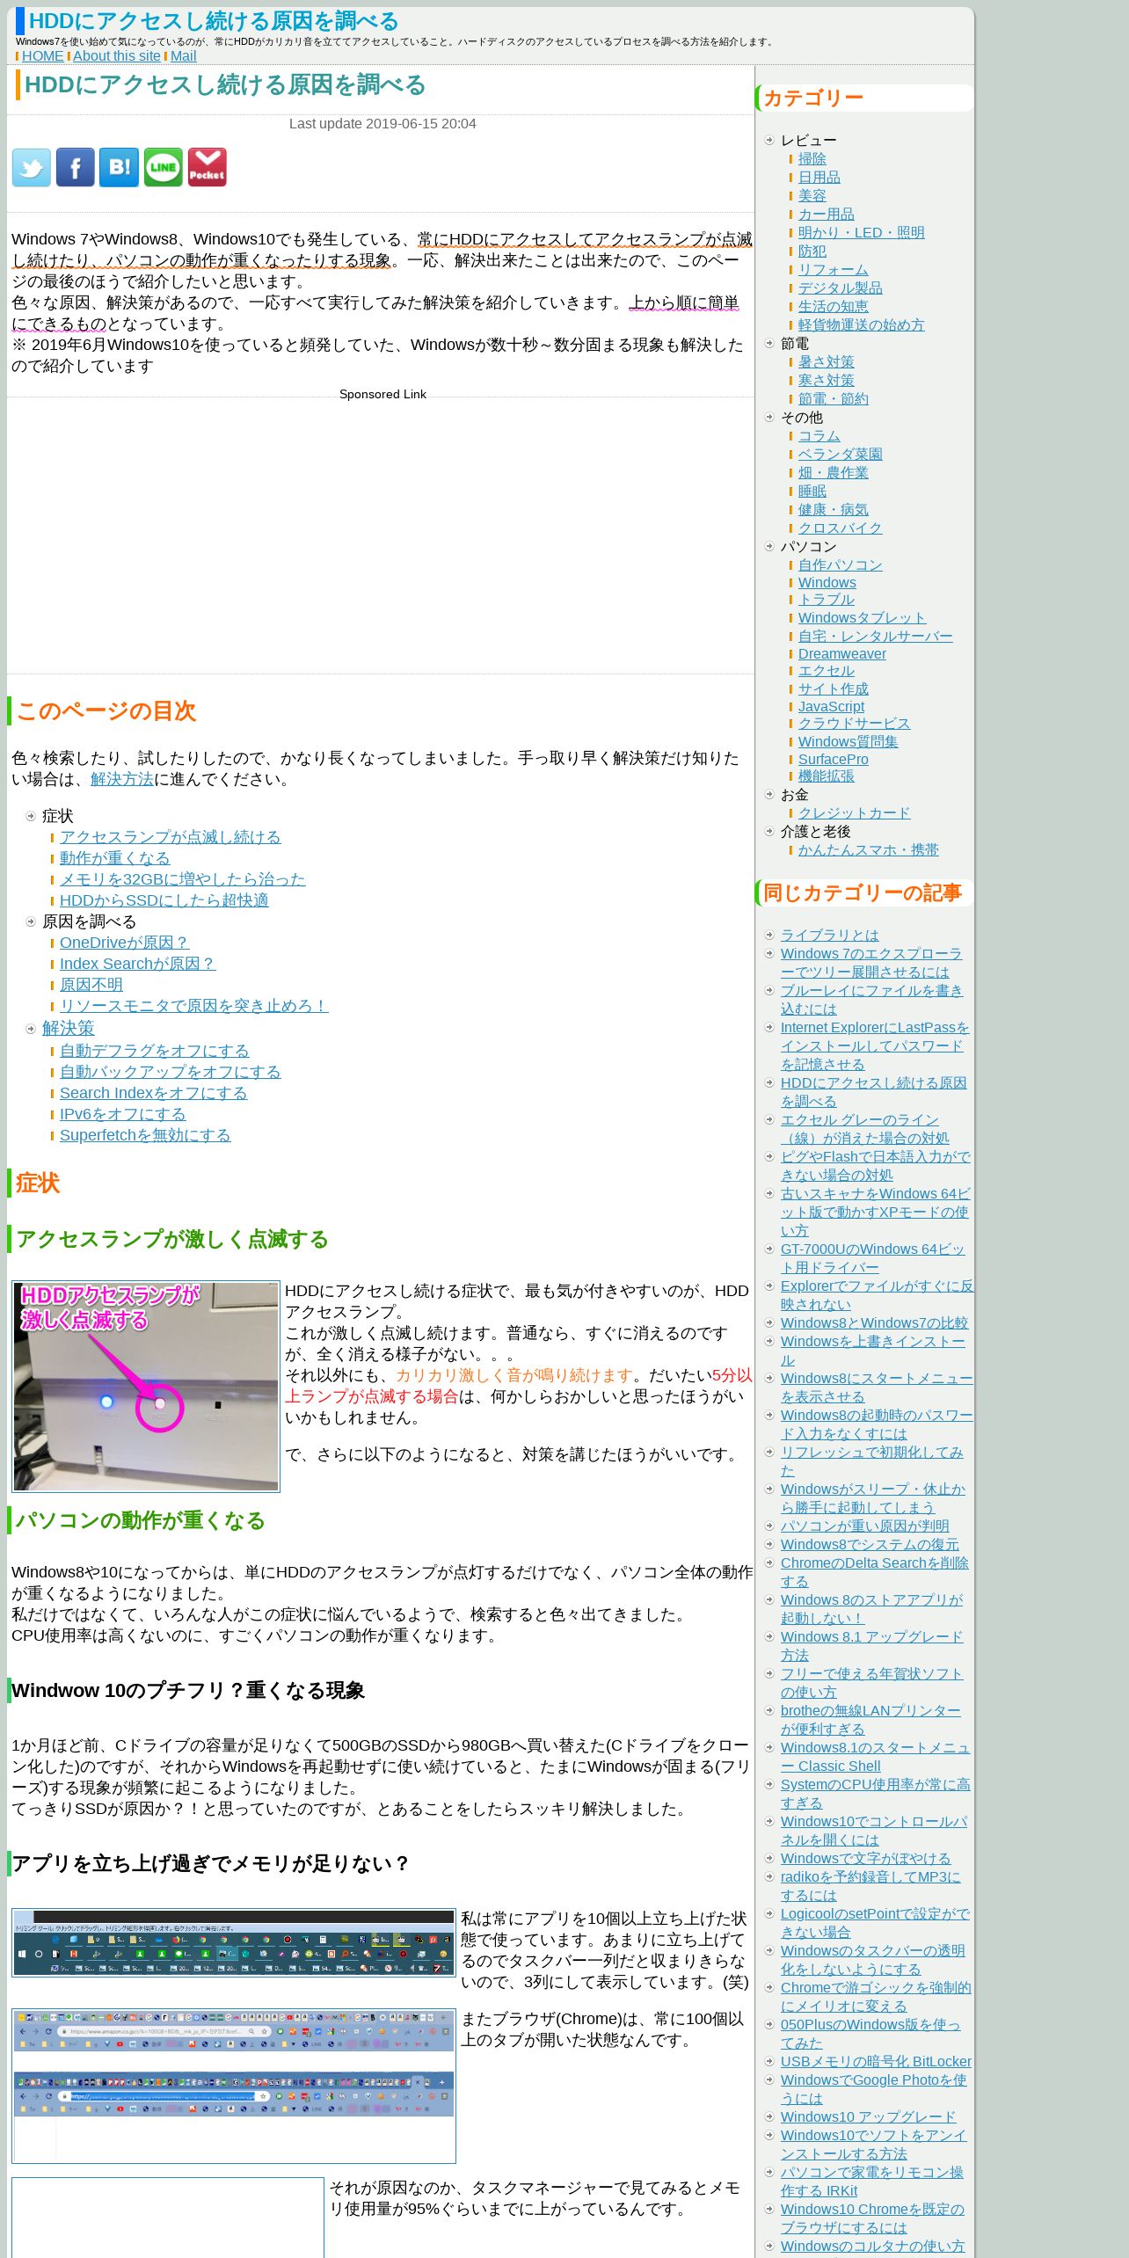Click the 解決策 heading link in contents
The image size is (1129, 2258).
click(69, 1028)
